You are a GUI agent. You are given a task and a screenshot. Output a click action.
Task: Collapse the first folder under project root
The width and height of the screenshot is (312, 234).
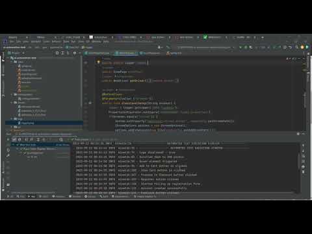(12, 62)
